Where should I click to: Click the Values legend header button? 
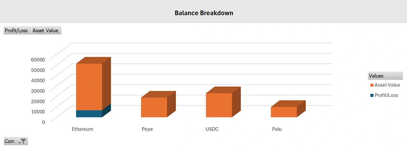click(x=385, y=76)
